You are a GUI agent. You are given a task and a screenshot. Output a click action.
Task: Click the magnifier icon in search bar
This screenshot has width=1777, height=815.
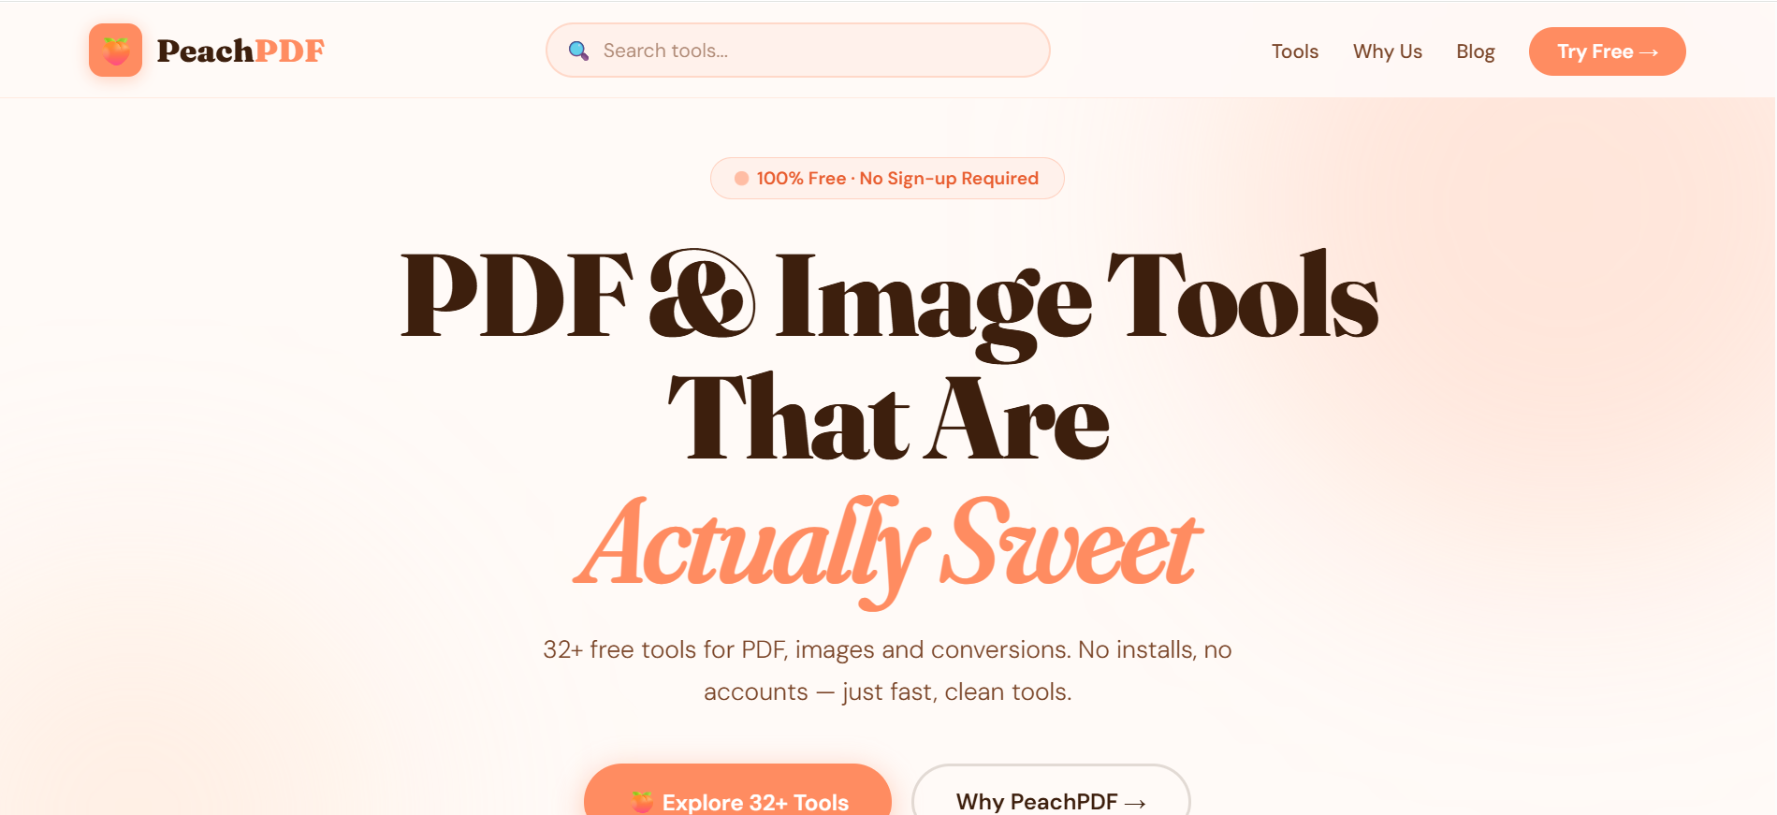[578, 51]
